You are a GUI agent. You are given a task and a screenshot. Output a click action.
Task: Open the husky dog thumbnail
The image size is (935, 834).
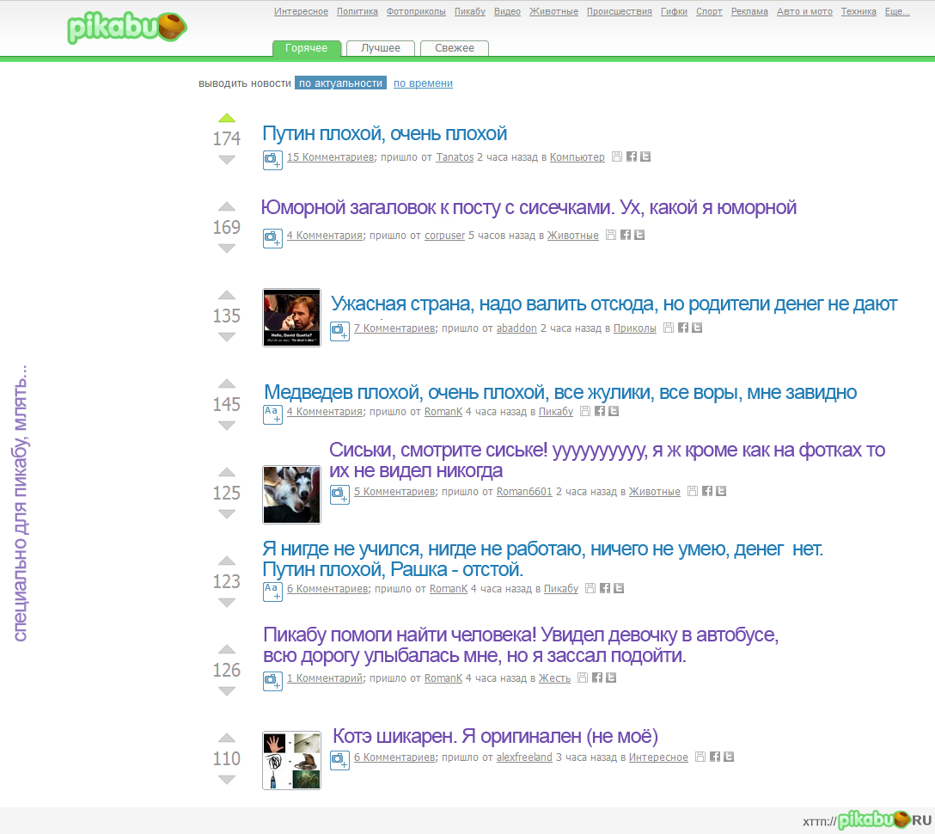pyautogui.click(x=291, y=494)
